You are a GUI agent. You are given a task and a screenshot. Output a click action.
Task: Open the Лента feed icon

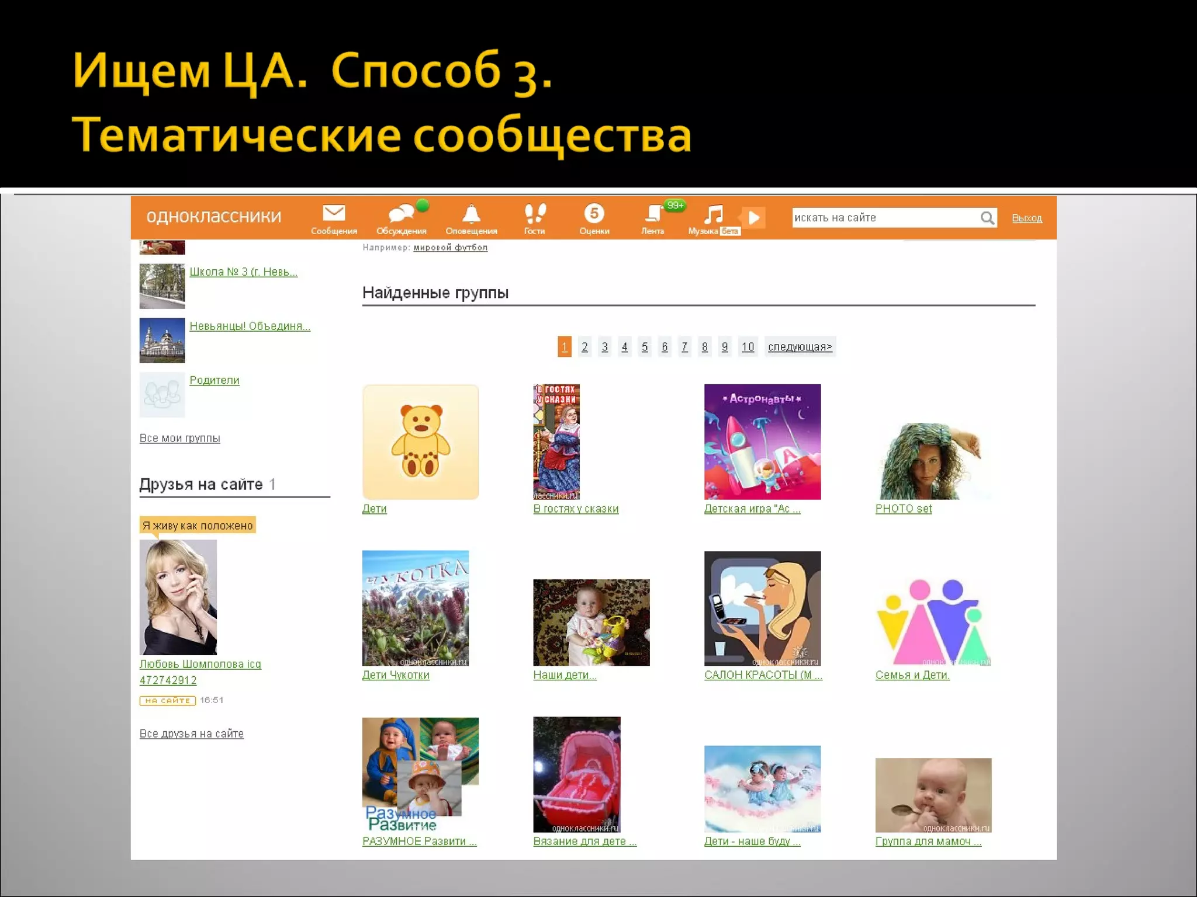pyautogui.click(x=652, y=214)
